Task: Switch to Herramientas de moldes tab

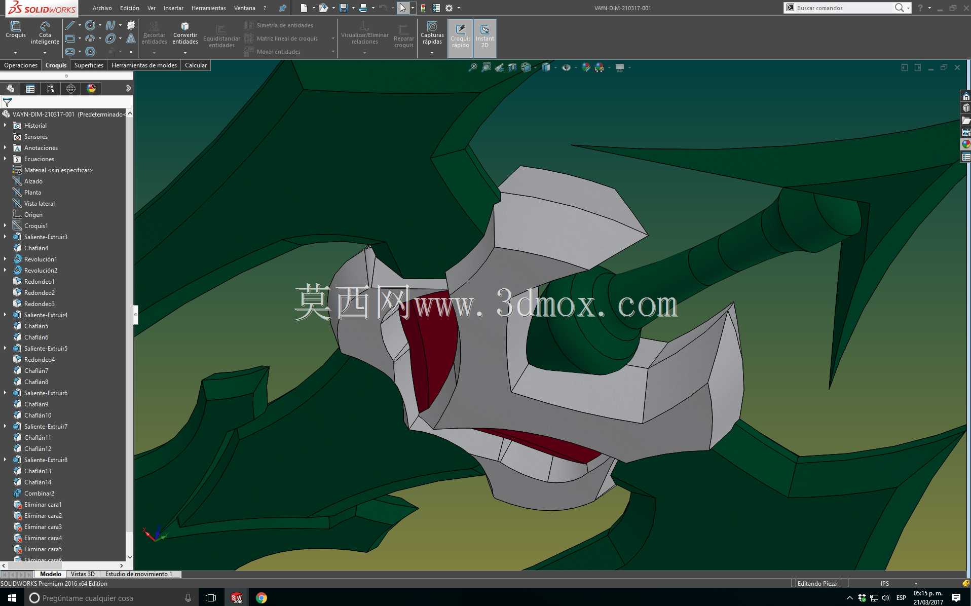Action: (x=144, y=65)
